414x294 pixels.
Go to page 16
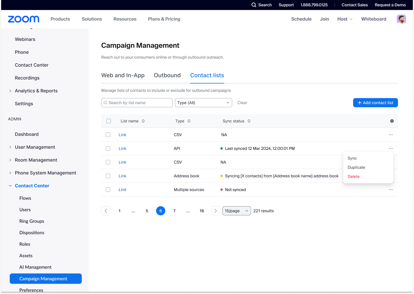[x=202, y=211]
